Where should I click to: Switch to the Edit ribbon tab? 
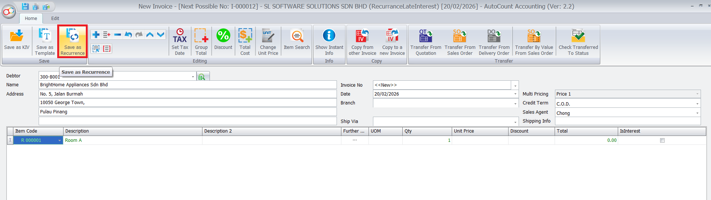tap(55, 18)
